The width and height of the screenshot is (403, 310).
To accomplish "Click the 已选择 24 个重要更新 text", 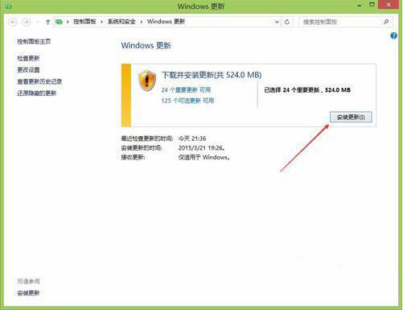I will tap(292, 90).
